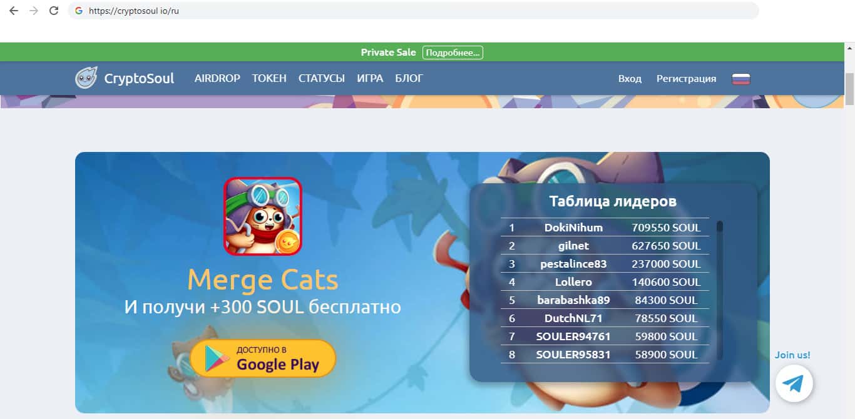
Task: Click the leaderboard table scrollbar
Action: 720,290
